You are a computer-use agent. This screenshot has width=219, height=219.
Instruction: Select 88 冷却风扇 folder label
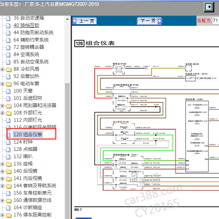click(26, 69)
